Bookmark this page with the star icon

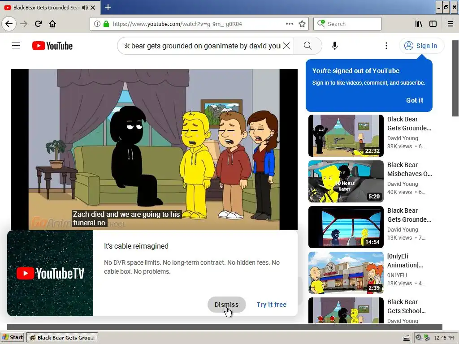coord(302,24)
